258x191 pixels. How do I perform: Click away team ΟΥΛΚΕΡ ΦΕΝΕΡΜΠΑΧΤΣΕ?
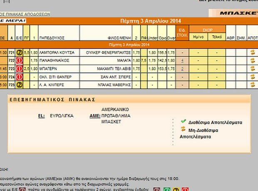click(109, 53)
